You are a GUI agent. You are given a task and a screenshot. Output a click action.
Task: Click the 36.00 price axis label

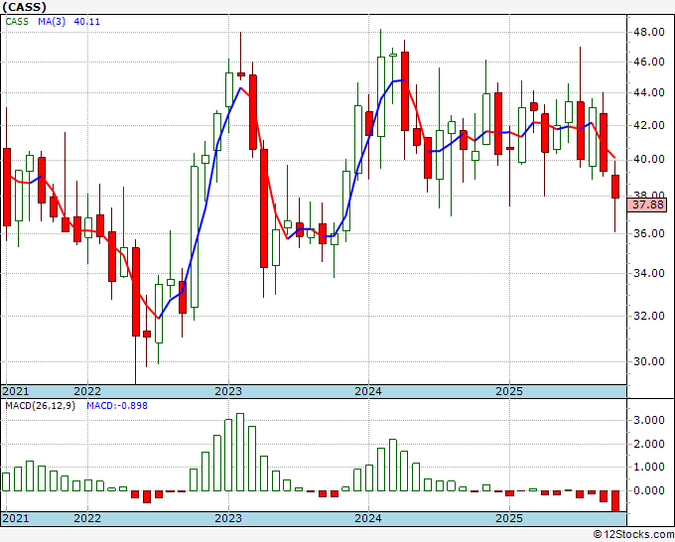(648, 233)
